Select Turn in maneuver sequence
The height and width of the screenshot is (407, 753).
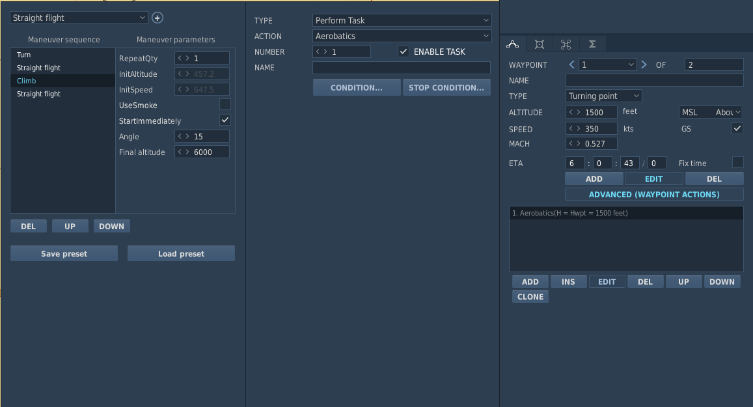63,55
